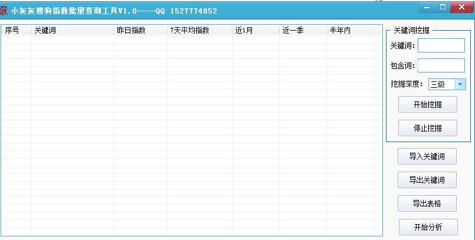
Task: Sort by the 序号 column header
Action: click(x=17, y=30)
